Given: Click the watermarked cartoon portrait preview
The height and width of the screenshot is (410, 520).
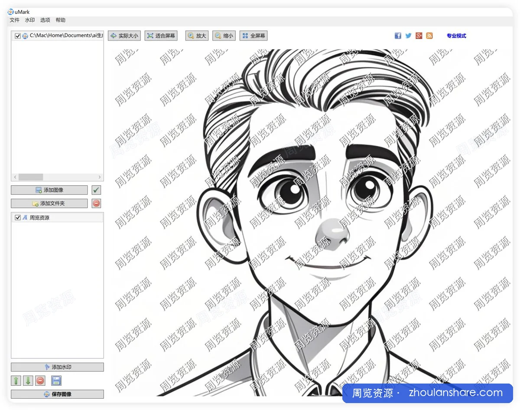Looking at the screenshot, I should coord(312,222).
